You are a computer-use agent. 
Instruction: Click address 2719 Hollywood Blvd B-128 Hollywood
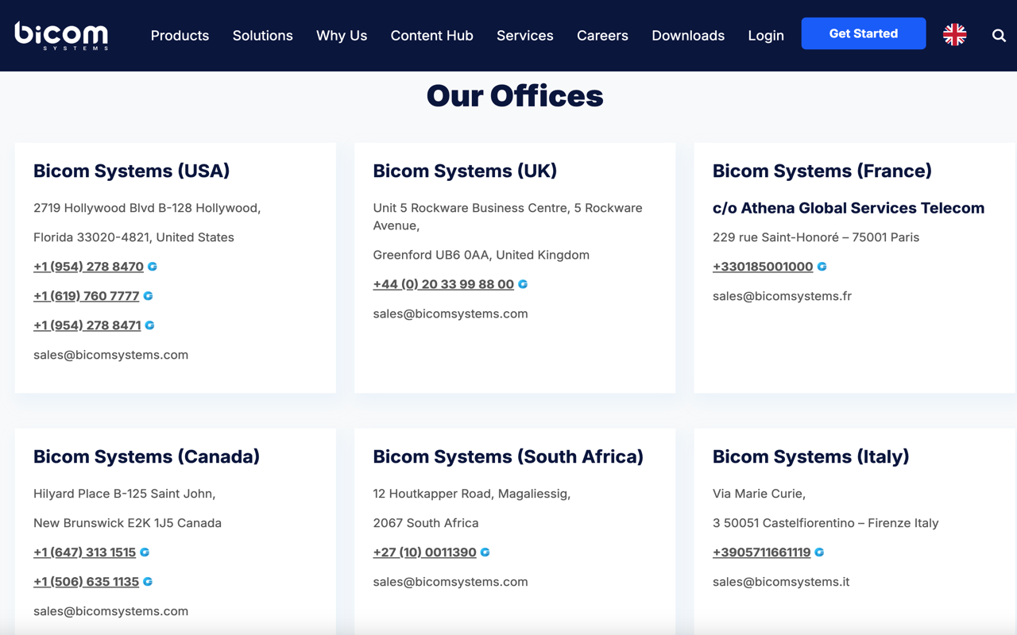[x=147, y=208]
